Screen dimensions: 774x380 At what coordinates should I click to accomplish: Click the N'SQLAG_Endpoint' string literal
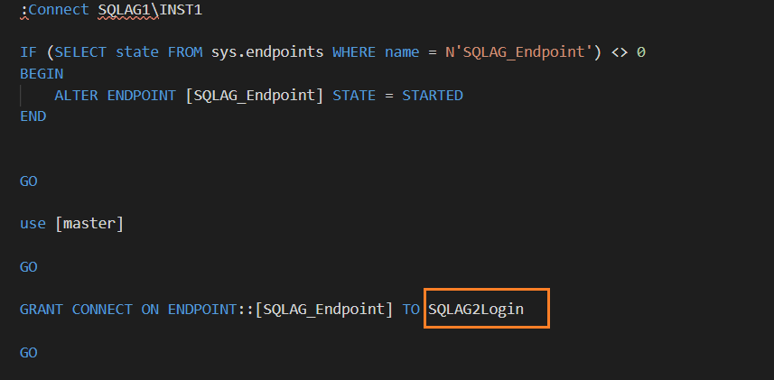pos(518,52)
